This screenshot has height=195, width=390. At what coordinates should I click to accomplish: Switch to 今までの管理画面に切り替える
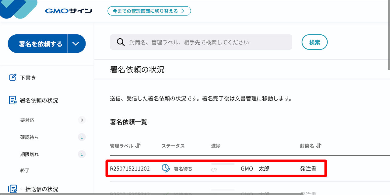(x=149, y=11)
